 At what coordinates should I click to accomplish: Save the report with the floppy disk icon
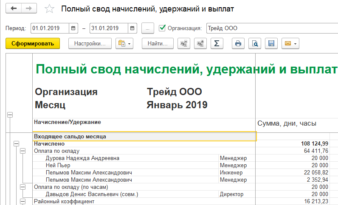(271, 44)
